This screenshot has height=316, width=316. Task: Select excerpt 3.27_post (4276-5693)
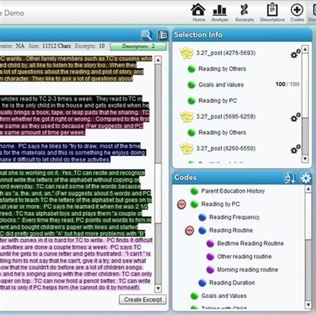coord(225,53)
